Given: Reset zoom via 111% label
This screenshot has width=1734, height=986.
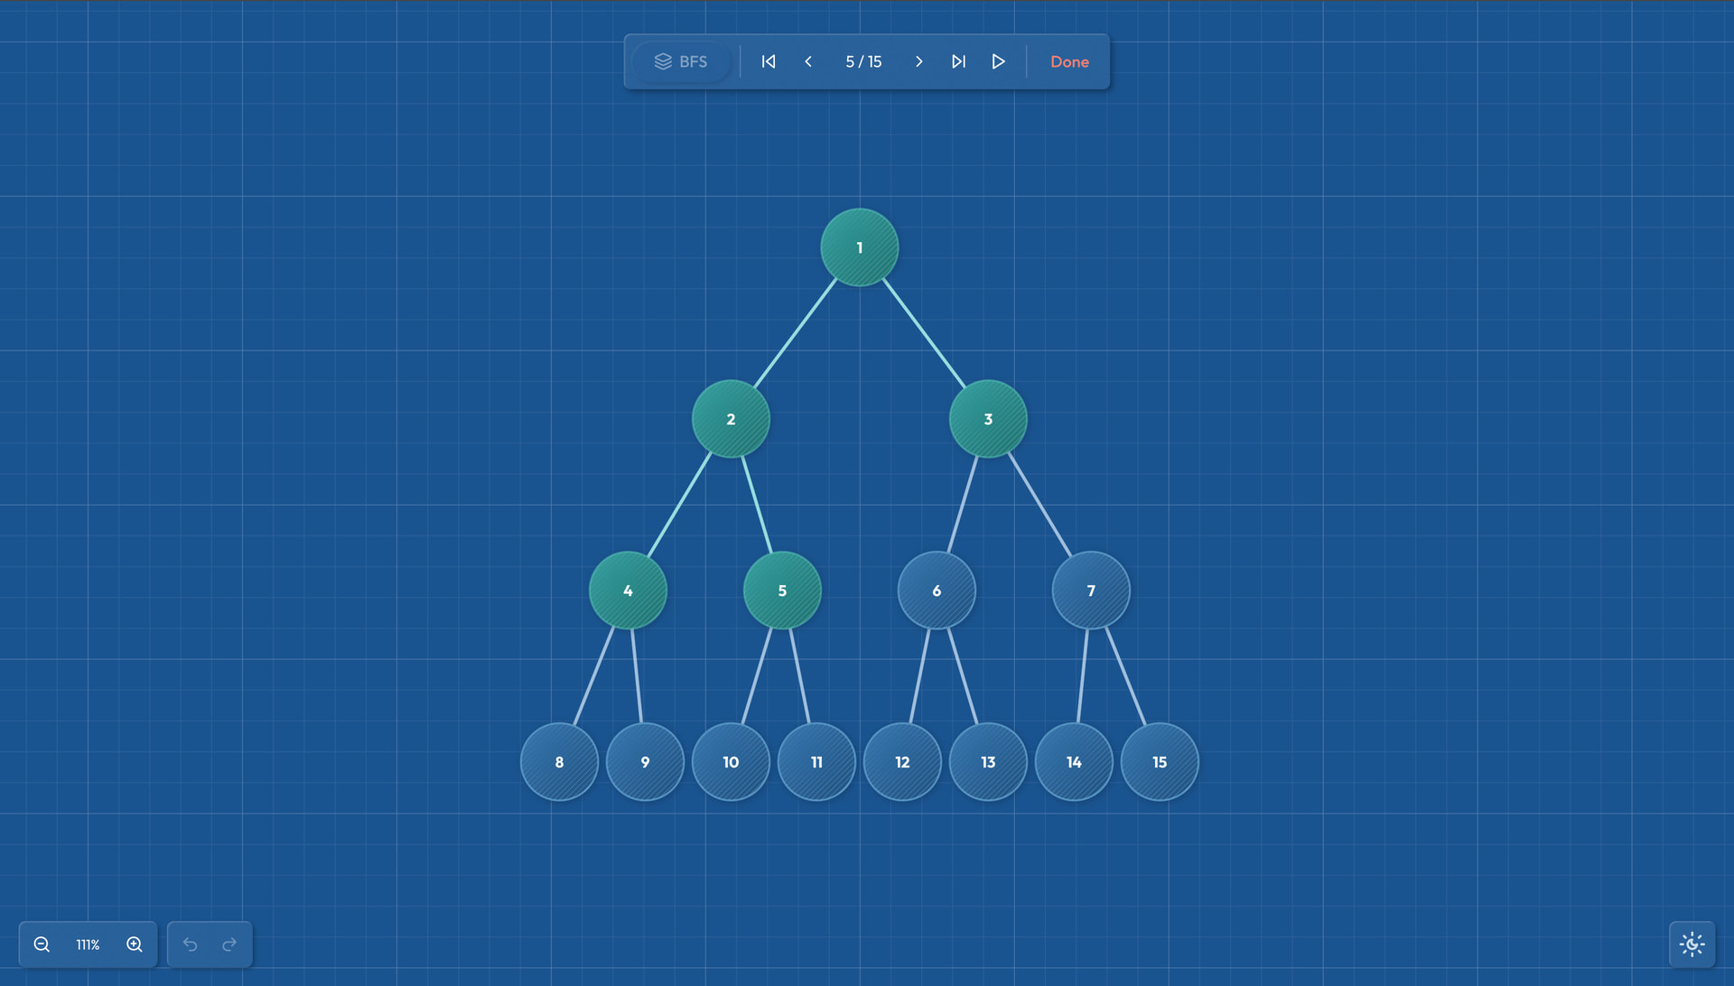Looking at the screenshot, I should click(88, 944).
